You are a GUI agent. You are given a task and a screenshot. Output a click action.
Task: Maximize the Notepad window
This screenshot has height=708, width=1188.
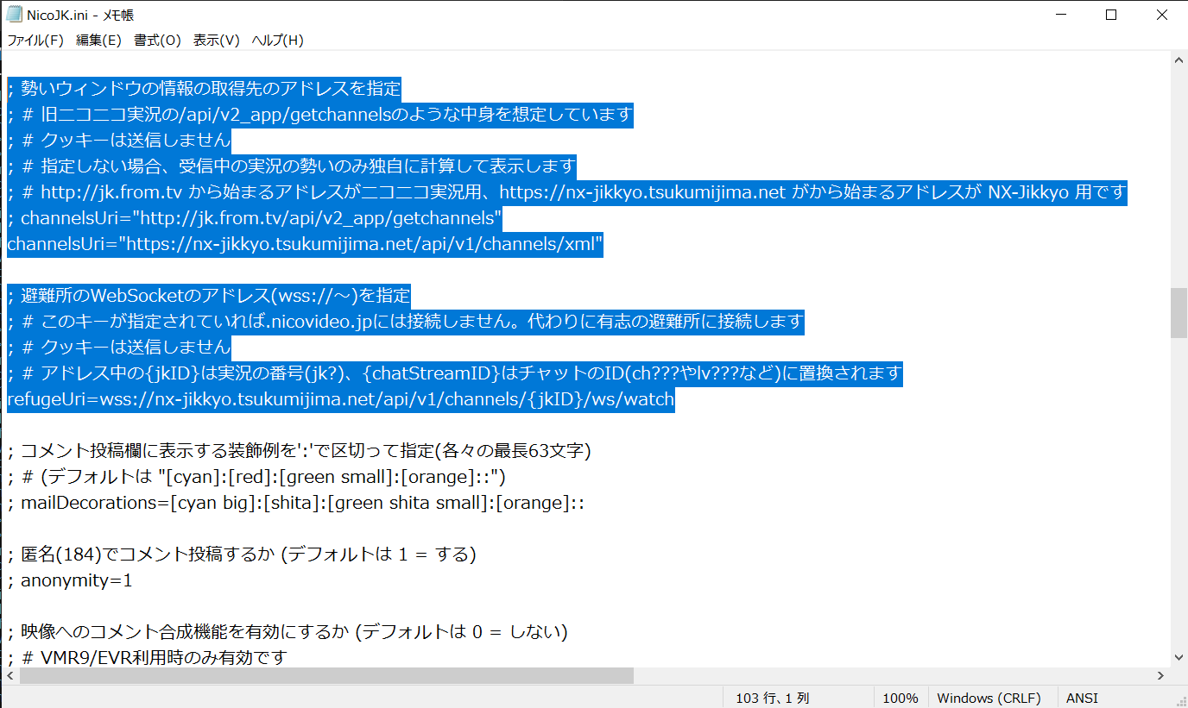(1111, 15)
